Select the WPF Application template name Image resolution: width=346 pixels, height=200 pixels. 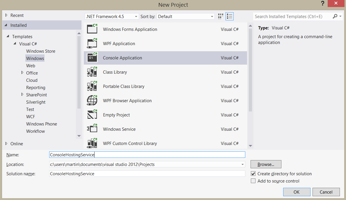119,44
